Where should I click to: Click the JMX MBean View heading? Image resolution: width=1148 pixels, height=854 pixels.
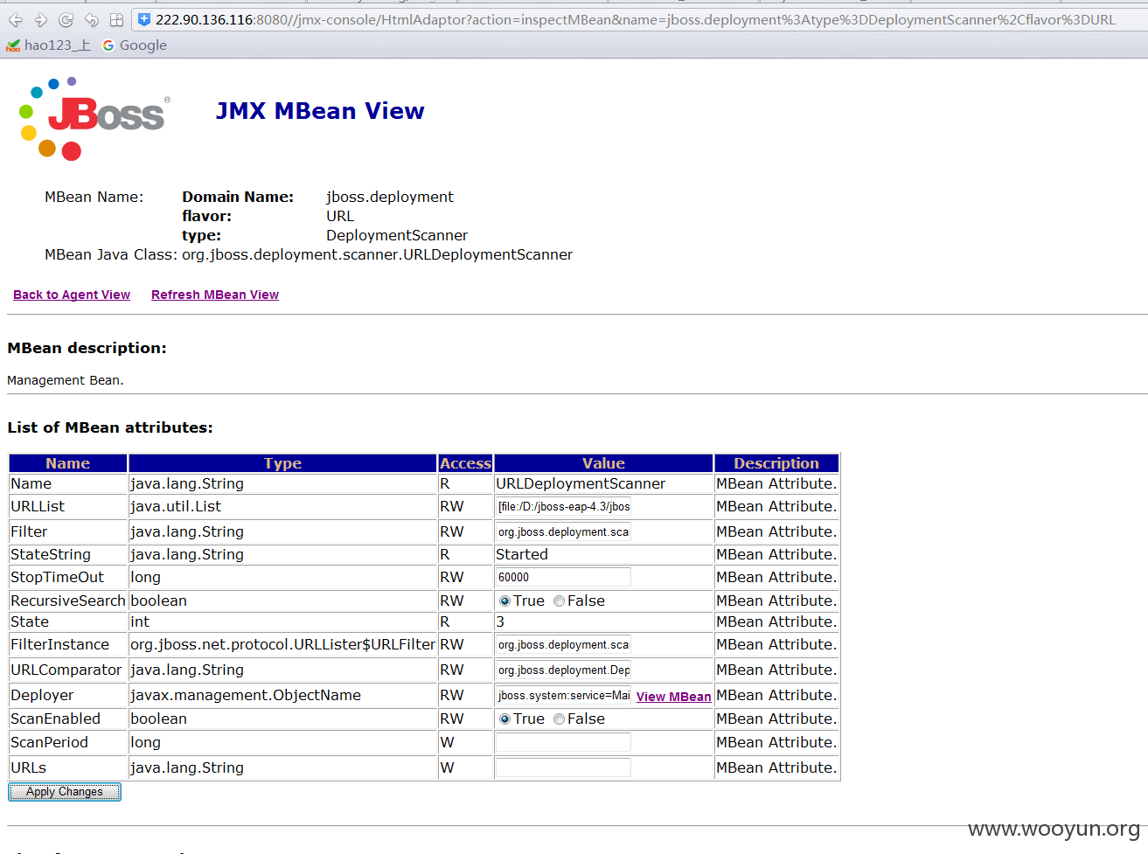click(320, 111)
